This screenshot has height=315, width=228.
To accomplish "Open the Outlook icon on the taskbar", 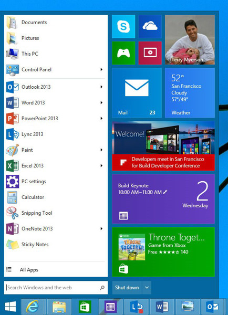I will coord(213,307).
